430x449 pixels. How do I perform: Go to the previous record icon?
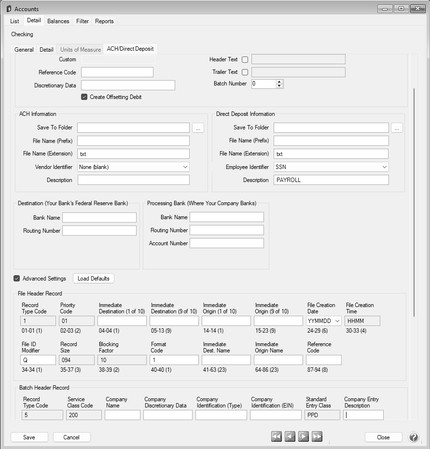click(290, 436)
